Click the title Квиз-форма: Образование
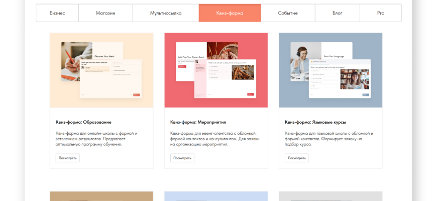 tap(83, 122)
